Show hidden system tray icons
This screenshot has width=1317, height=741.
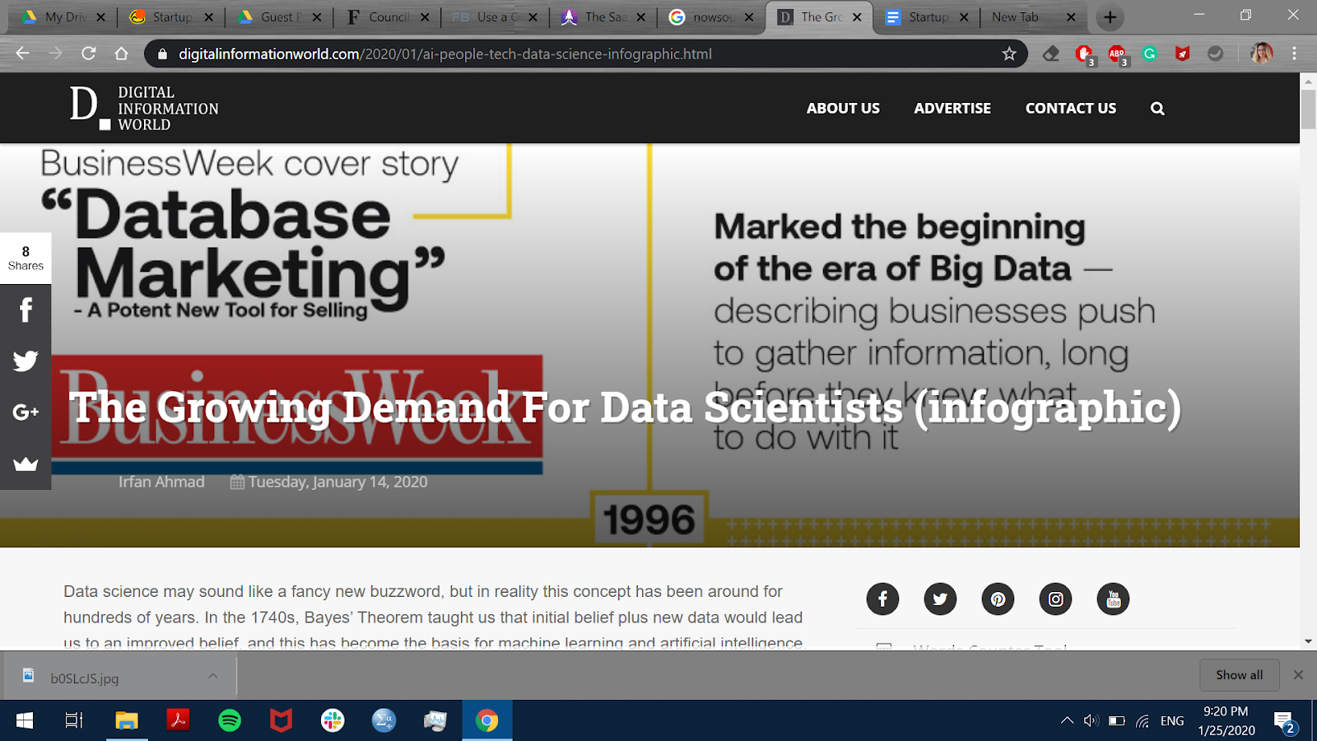pyautogui.click(x=1067, y=720)
